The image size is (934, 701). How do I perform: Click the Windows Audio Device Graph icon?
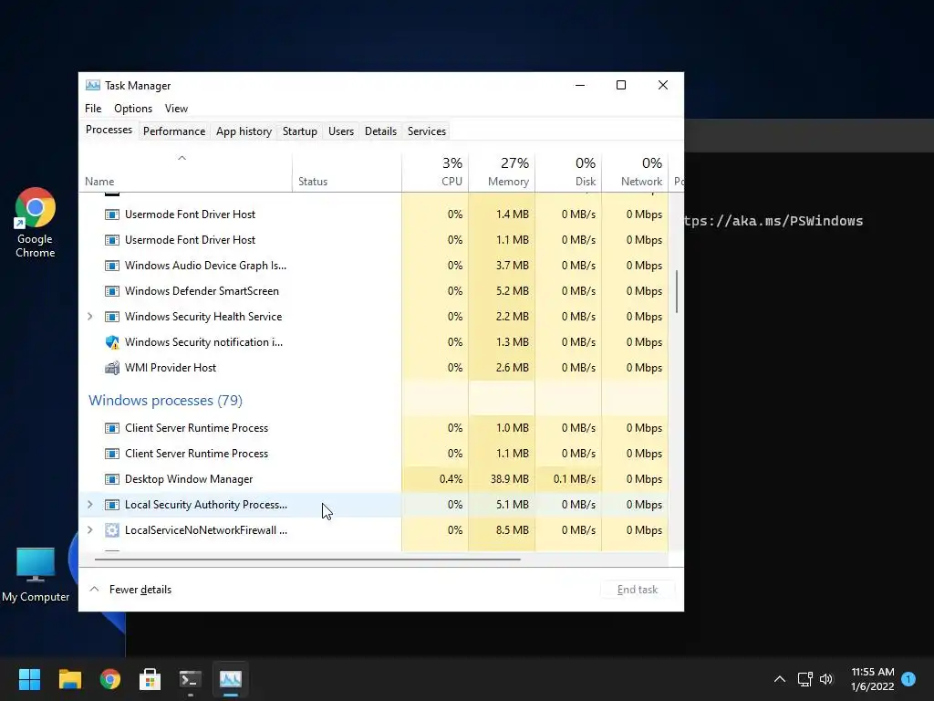point(112,266)
